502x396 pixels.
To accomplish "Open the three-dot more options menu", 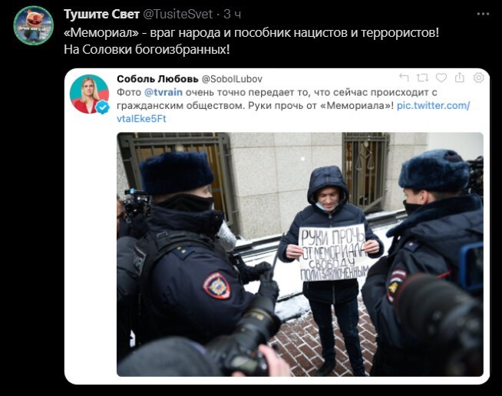I will (483, 14).
